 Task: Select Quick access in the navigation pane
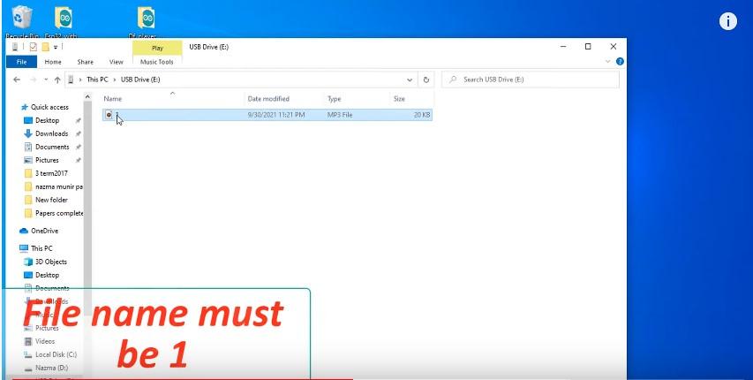coord(49,107)
